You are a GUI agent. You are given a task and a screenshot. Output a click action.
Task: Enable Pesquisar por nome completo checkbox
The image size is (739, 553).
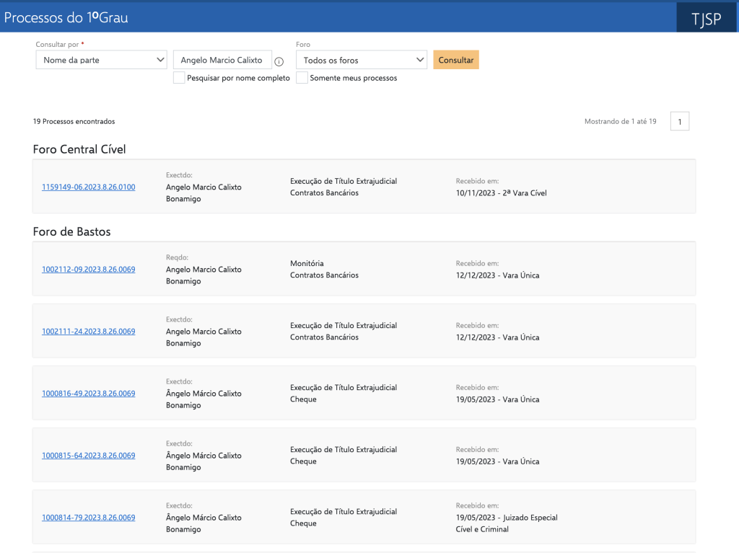click(x=179, y=78)
